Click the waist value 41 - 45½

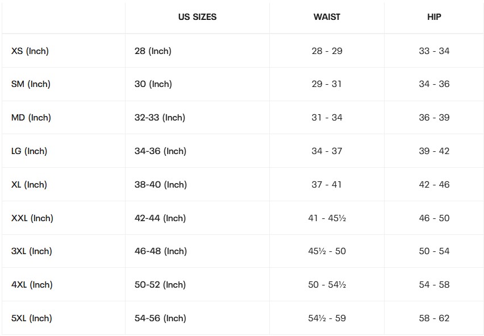327,218
